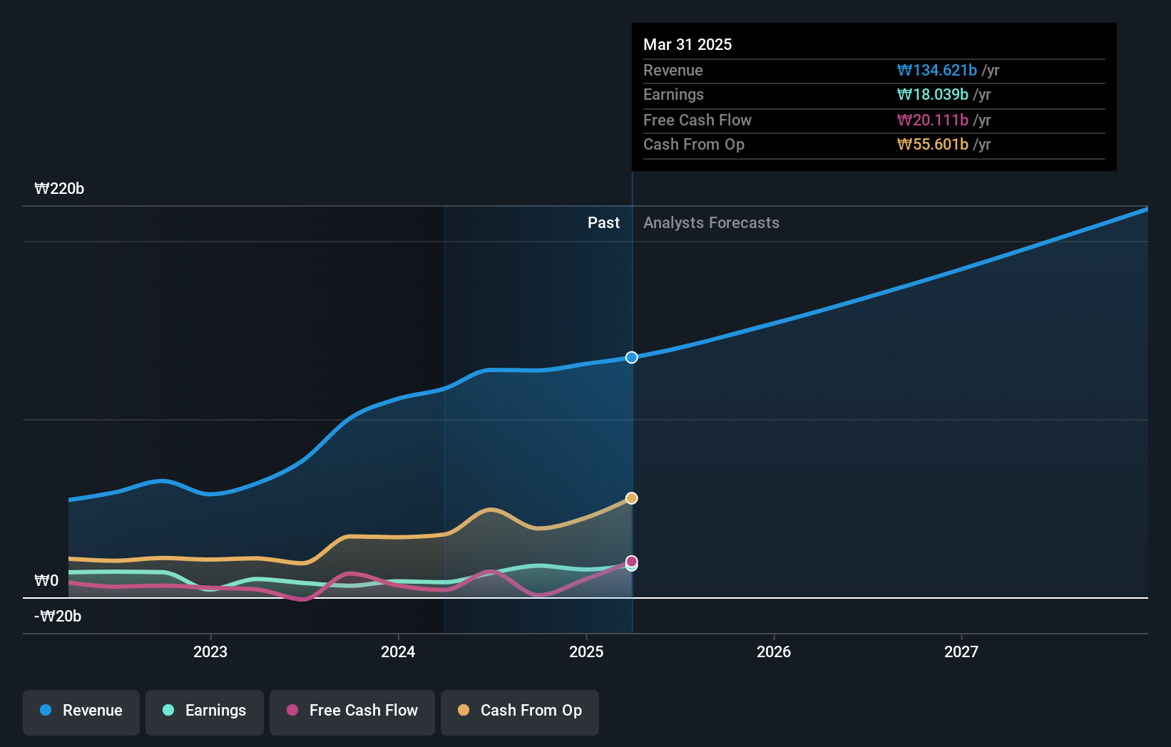The height and width of the screenshot is (747, 1171).
Task: Click the ₩134.621b Revenue value link
Action: pyautogui.click(x=936, y=70)
